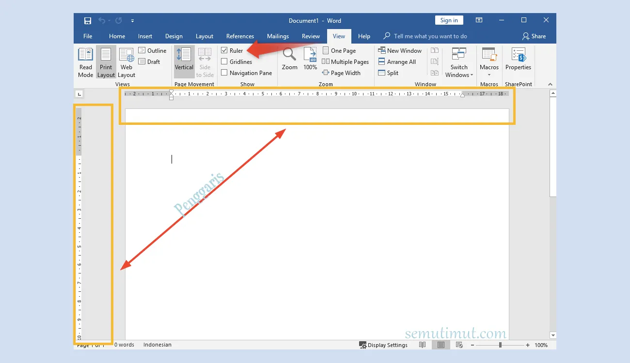The height and width of the screenshot is (363, 630).
Task: Open Customize Quick Access Toolbar dropdown
Action: pyautogui.click(x=132, y=21)
